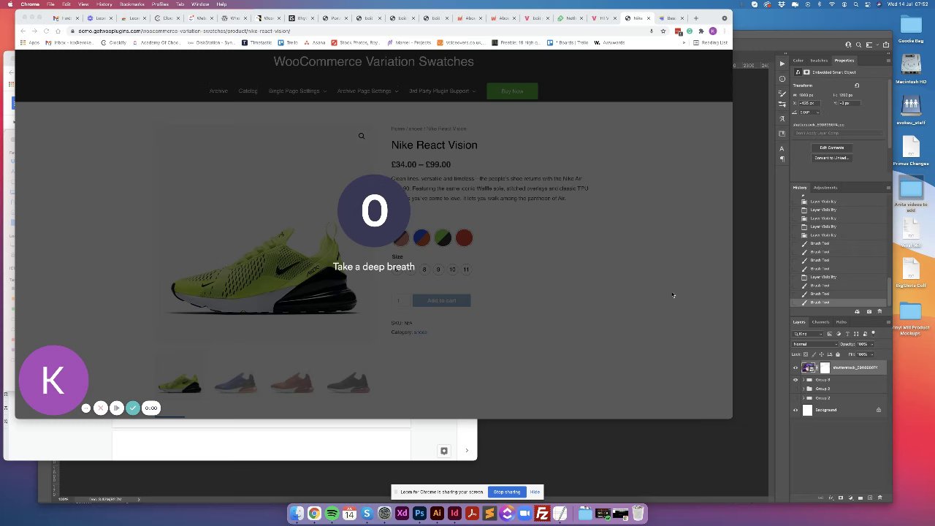The width and height of the screenshot is (935, 526).
Task: Click new adjustment layer icon in Layers panel
Action: tap(850, 498)
